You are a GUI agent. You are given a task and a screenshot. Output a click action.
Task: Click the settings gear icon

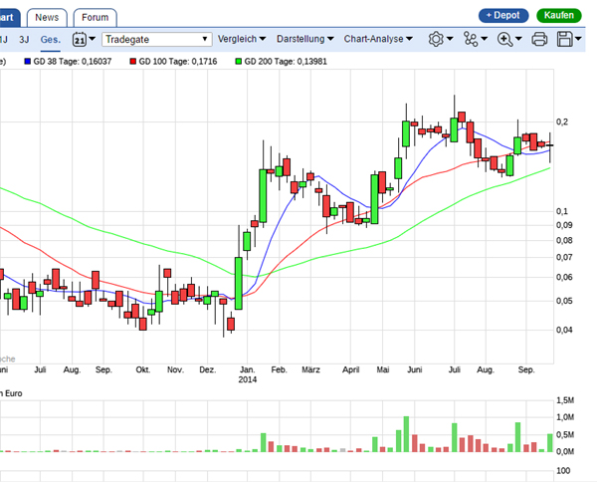(x=436, y=39)
